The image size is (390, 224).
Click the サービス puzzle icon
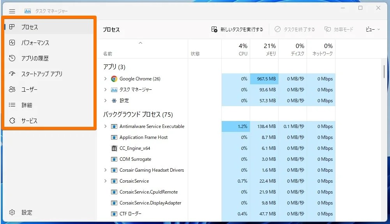pos(12,121)
